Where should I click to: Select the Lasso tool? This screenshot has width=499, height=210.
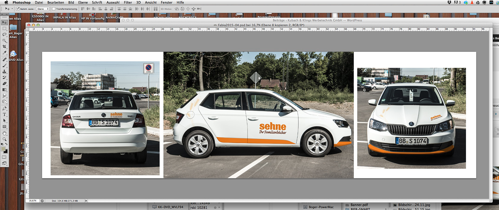point(4,35)
